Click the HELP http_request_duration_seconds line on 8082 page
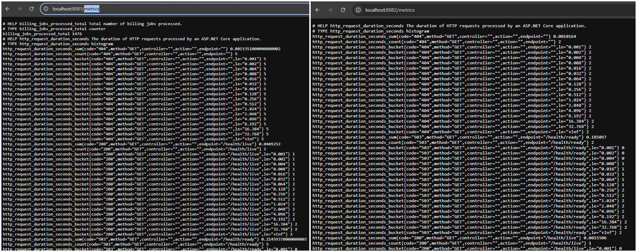 click(449, 26)
